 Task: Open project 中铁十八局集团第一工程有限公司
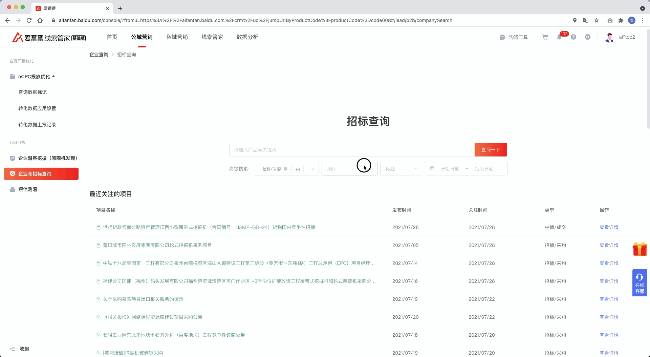[x=239, y=263]
